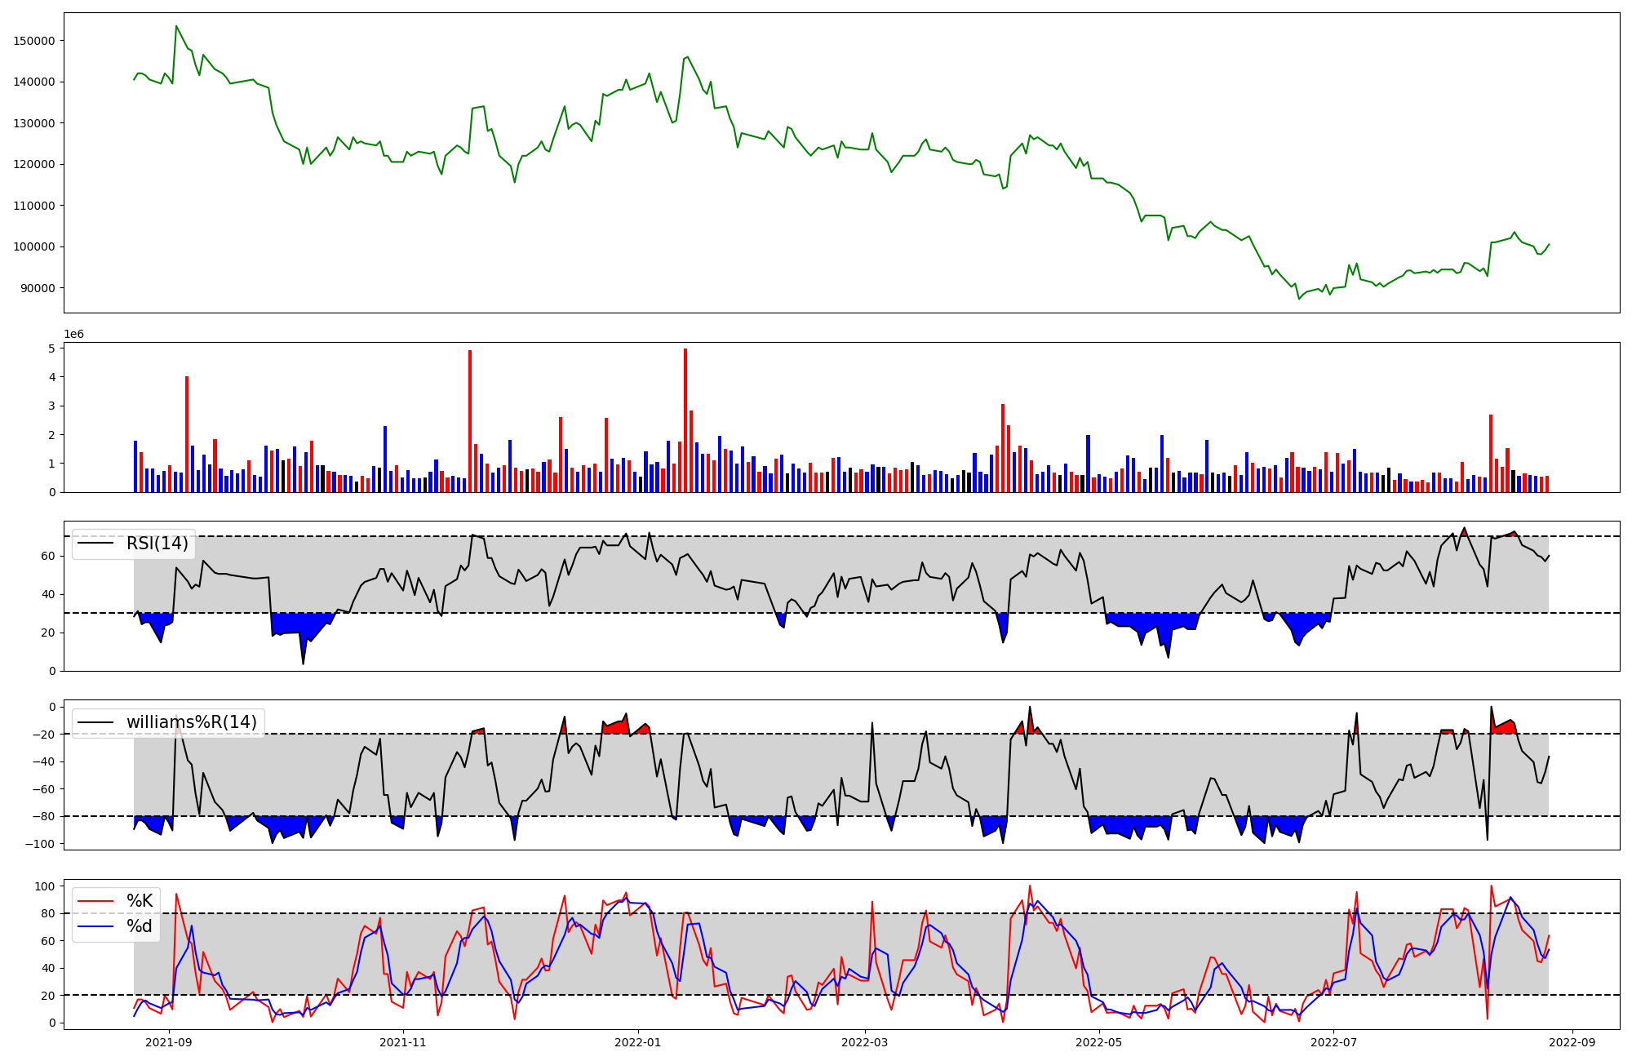Click the %K legend entry
Image resolution: width=1632 pixels, height=1061 pixels.
click(140, 901)
